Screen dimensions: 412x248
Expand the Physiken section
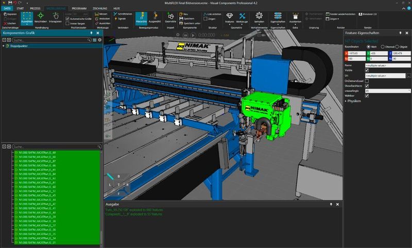[x=353, y=101]
